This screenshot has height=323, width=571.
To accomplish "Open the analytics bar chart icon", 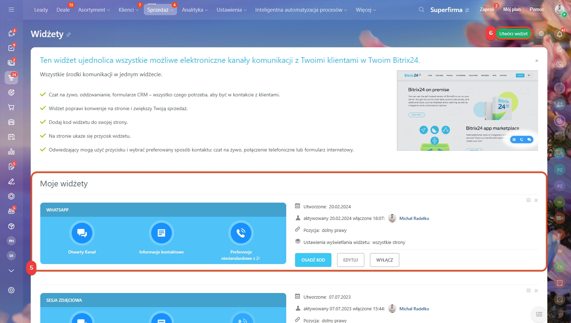I will click(x=11, y=152).
